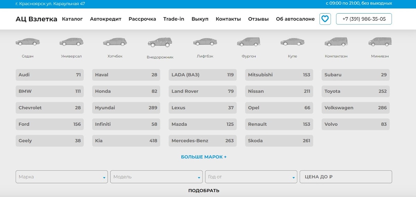Open the Об автосалоне menu item
The width and height of the screenshot is (416, 197).
pos(295,19)
